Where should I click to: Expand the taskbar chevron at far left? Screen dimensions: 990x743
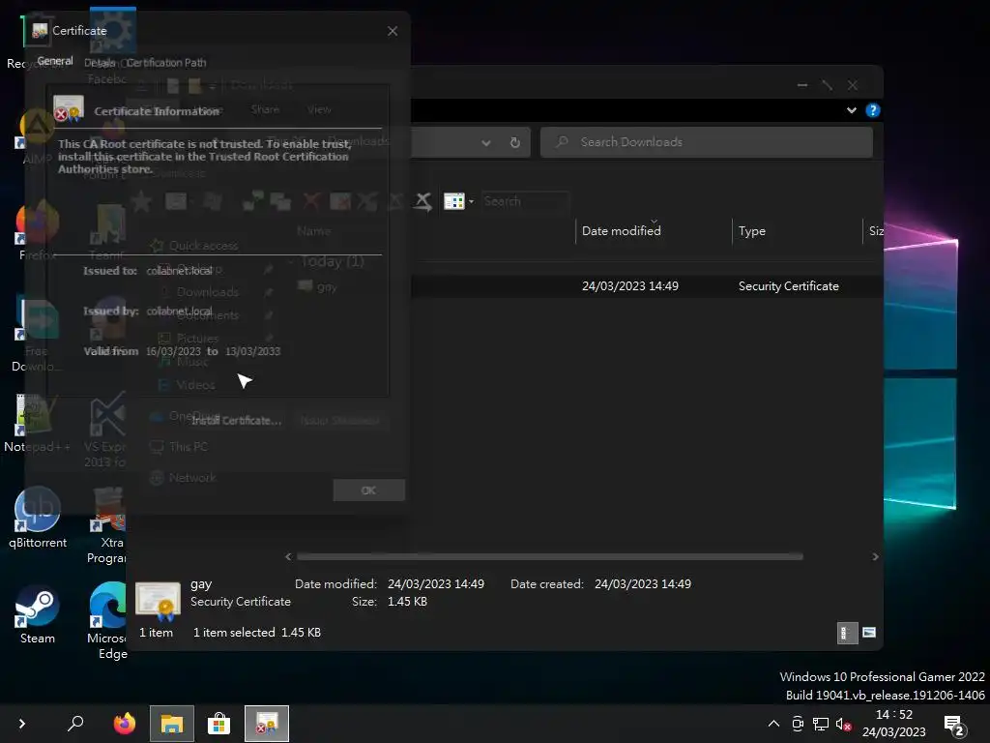click(x=22, y=724)
